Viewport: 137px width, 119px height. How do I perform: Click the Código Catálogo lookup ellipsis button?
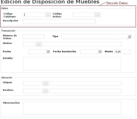[x=48, y=15]
